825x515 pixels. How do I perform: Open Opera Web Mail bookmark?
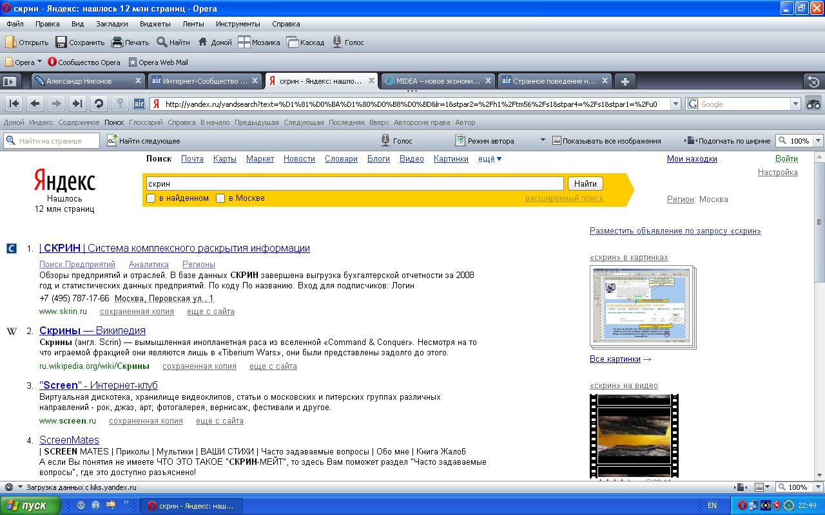(x=159, y=62)
